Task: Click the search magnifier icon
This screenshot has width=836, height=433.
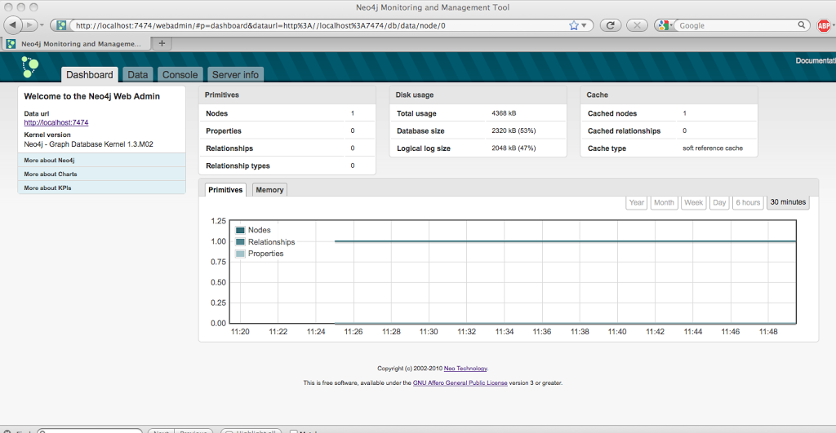Action: point(802,25)
